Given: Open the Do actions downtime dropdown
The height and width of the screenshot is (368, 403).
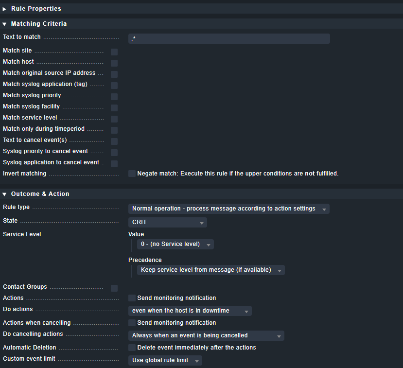Looking at the screenshot, I should pos(190,311).
